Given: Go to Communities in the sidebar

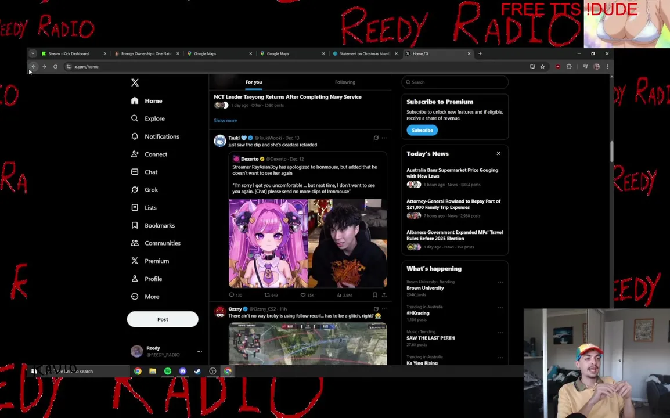Looking at the screenshot, I should (156, 243).
